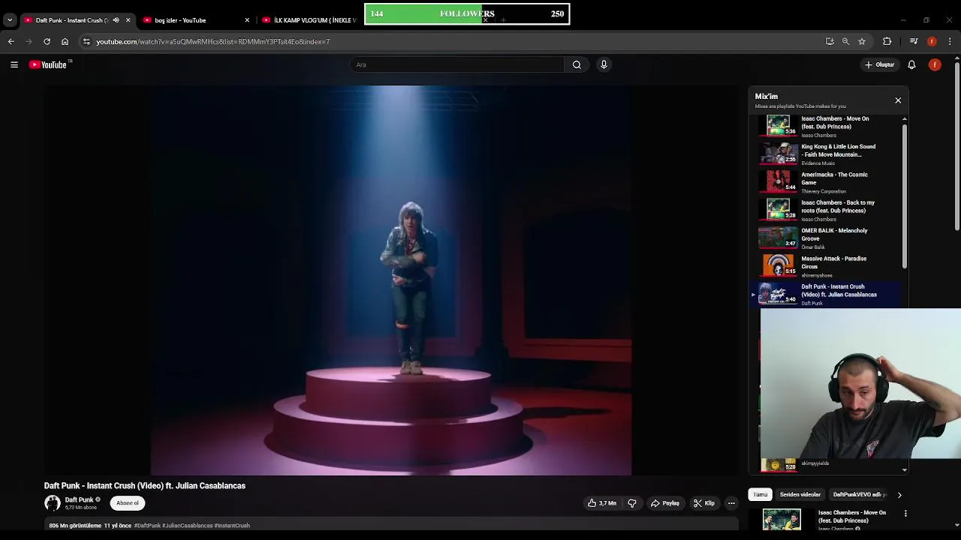
Task: Click the playlist panel scroll-down arrow
Action: click(904, 470)
